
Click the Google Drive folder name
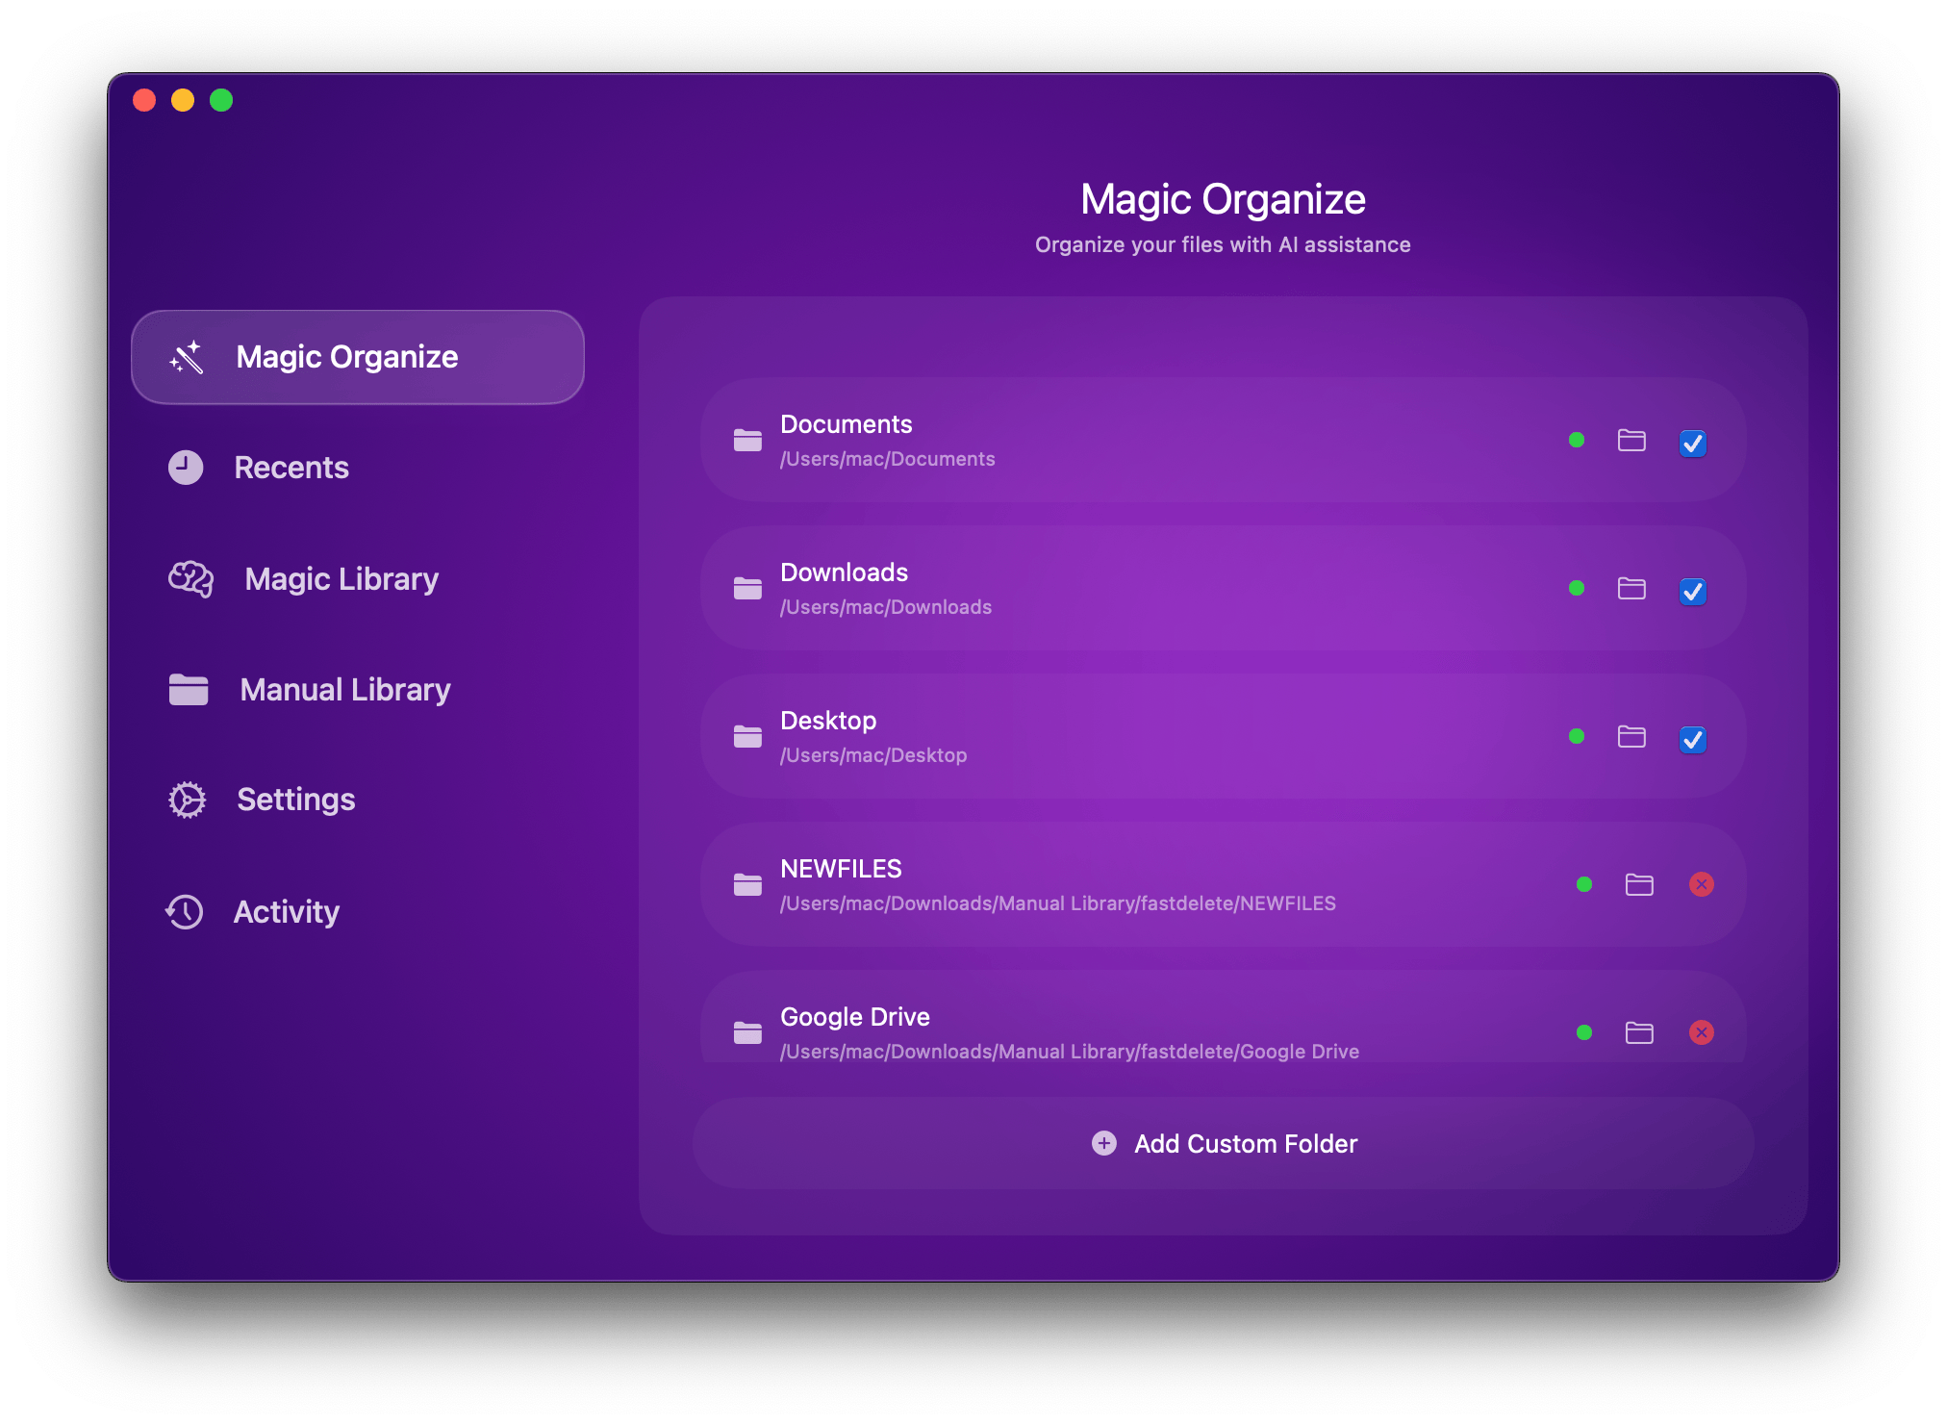point(855,1017)
